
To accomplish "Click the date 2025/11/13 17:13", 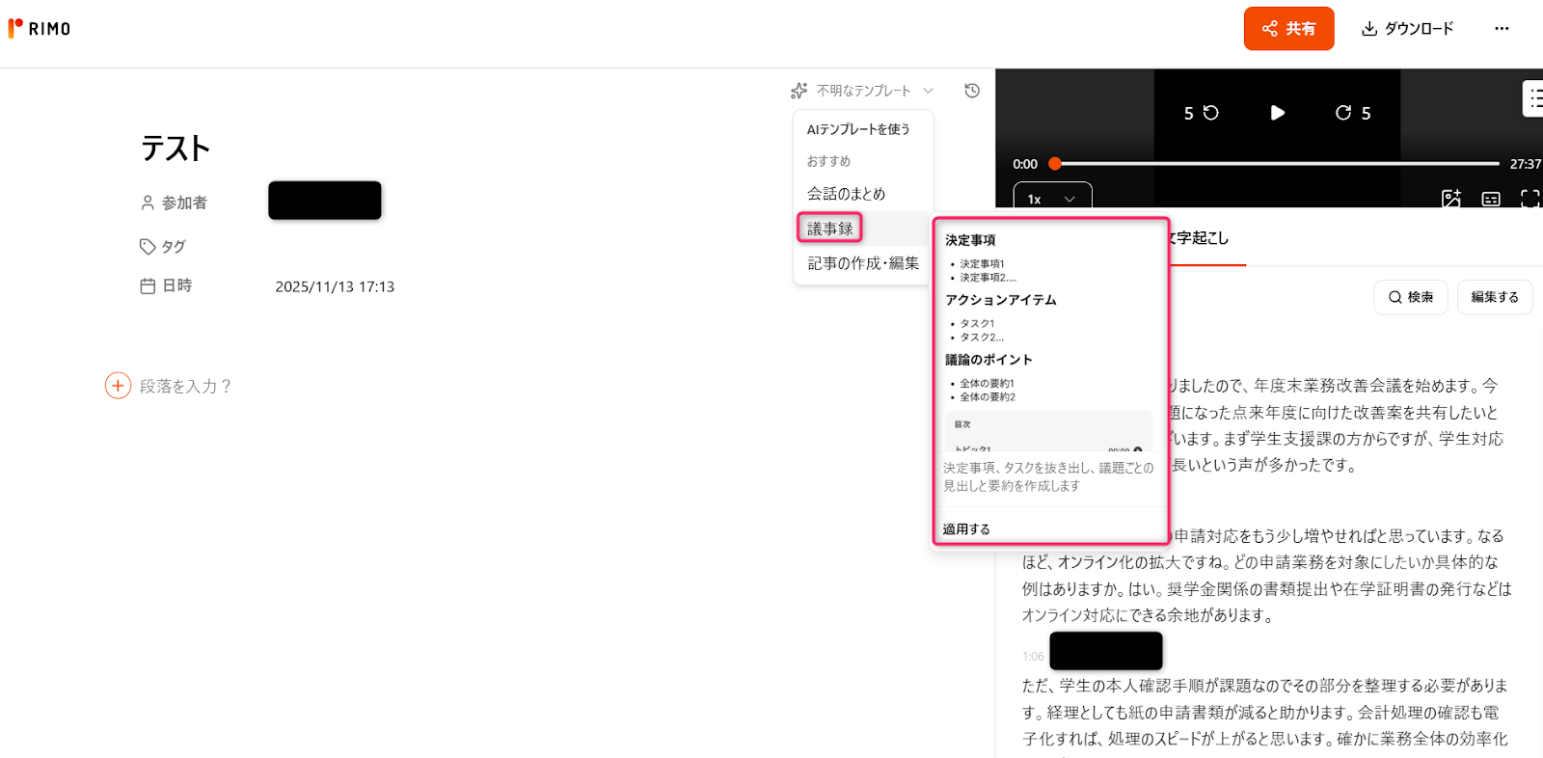I will tap(335, 286).
